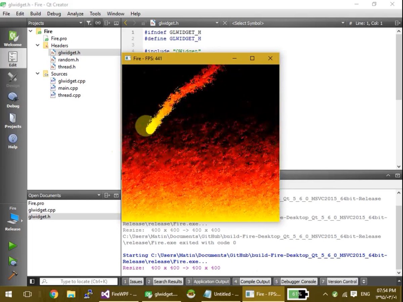Run the Fire project with the green play button
The height and width of the screenshot is (302, 403).
(13, 246)
